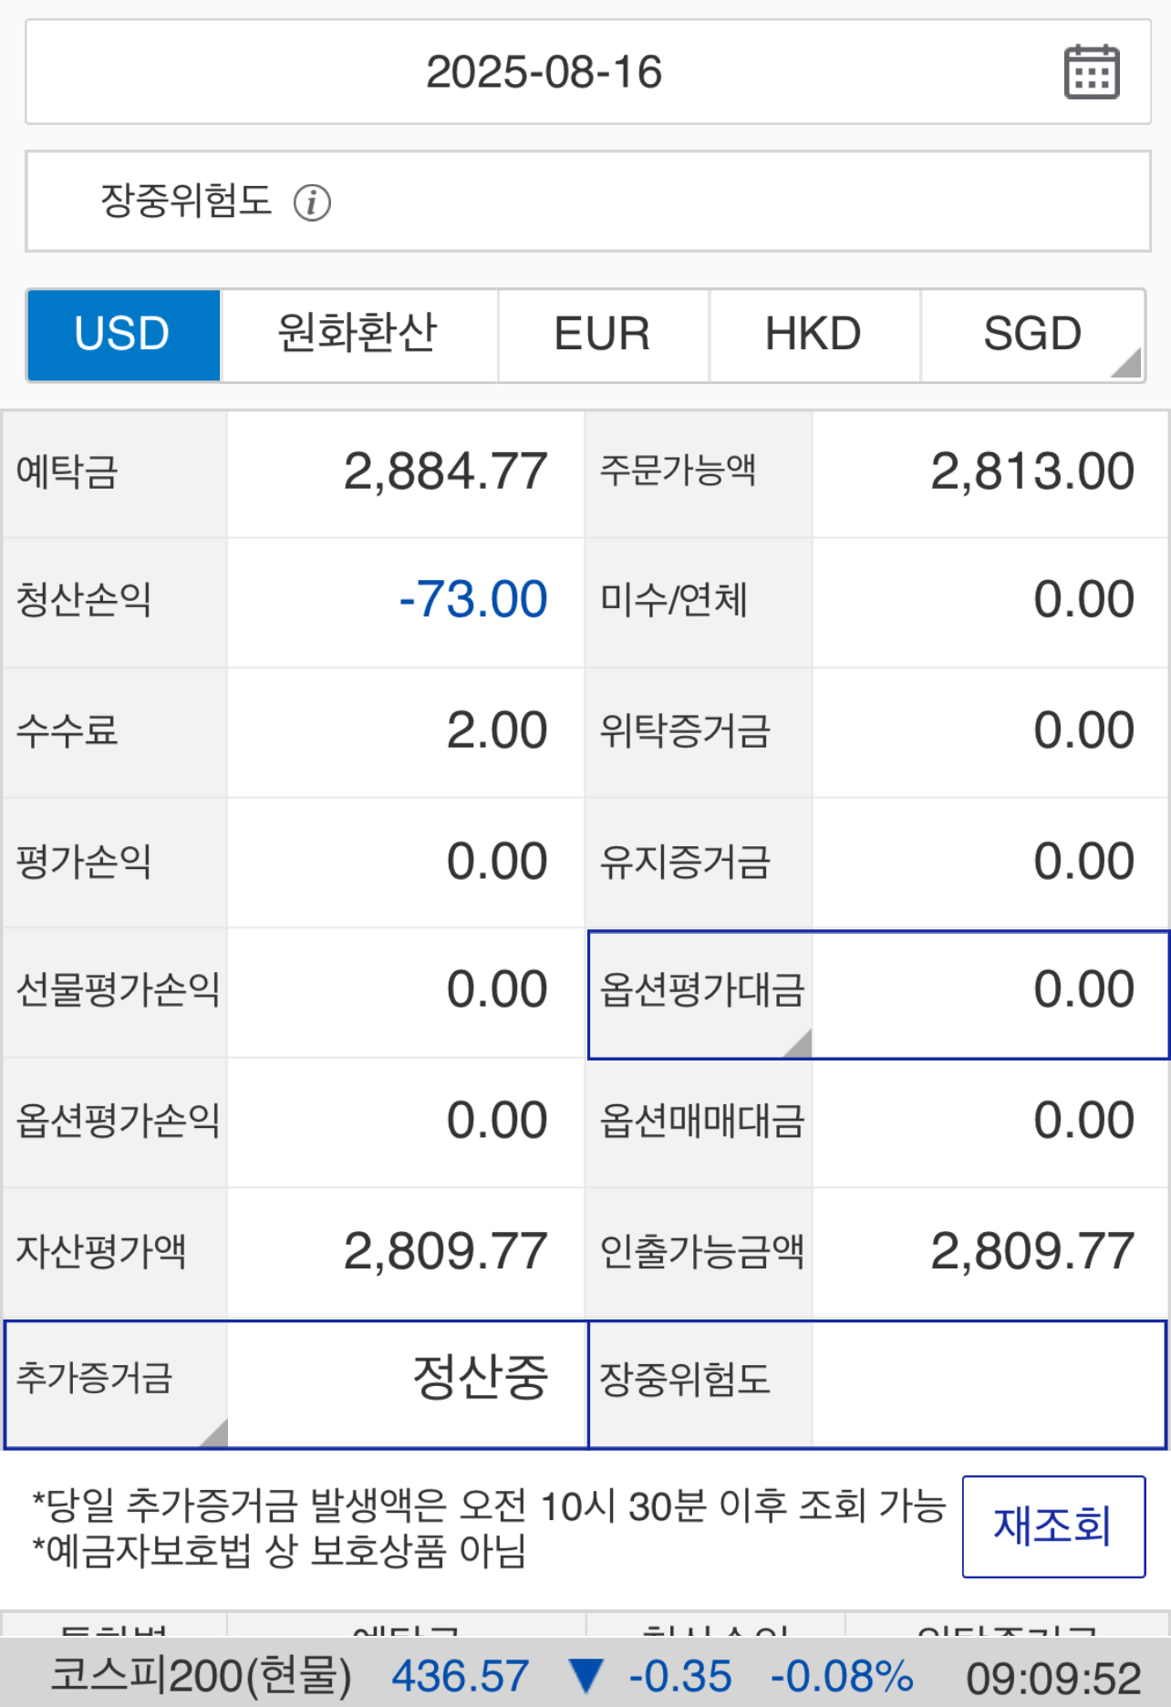Tap the 청산손익 value -73.00
This screenshot has width=1171, height=1707.
click(472, 600)
